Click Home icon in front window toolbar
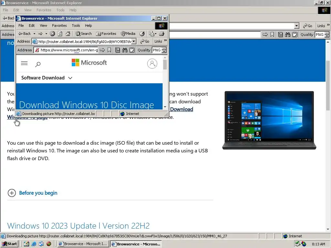Screen dimensions: 331x248 68,34
